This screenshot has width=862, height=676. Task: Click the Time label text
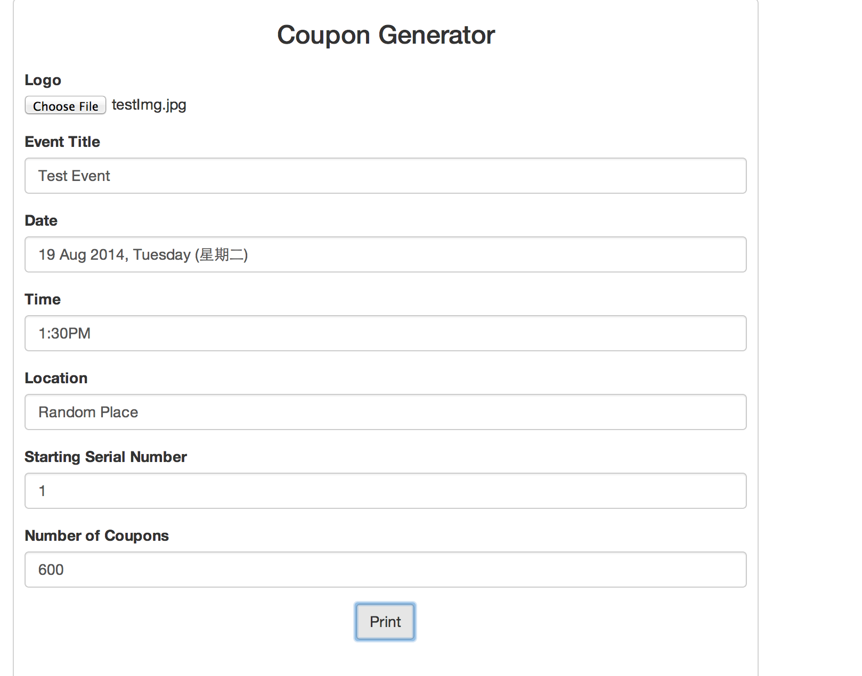(42, 299)
